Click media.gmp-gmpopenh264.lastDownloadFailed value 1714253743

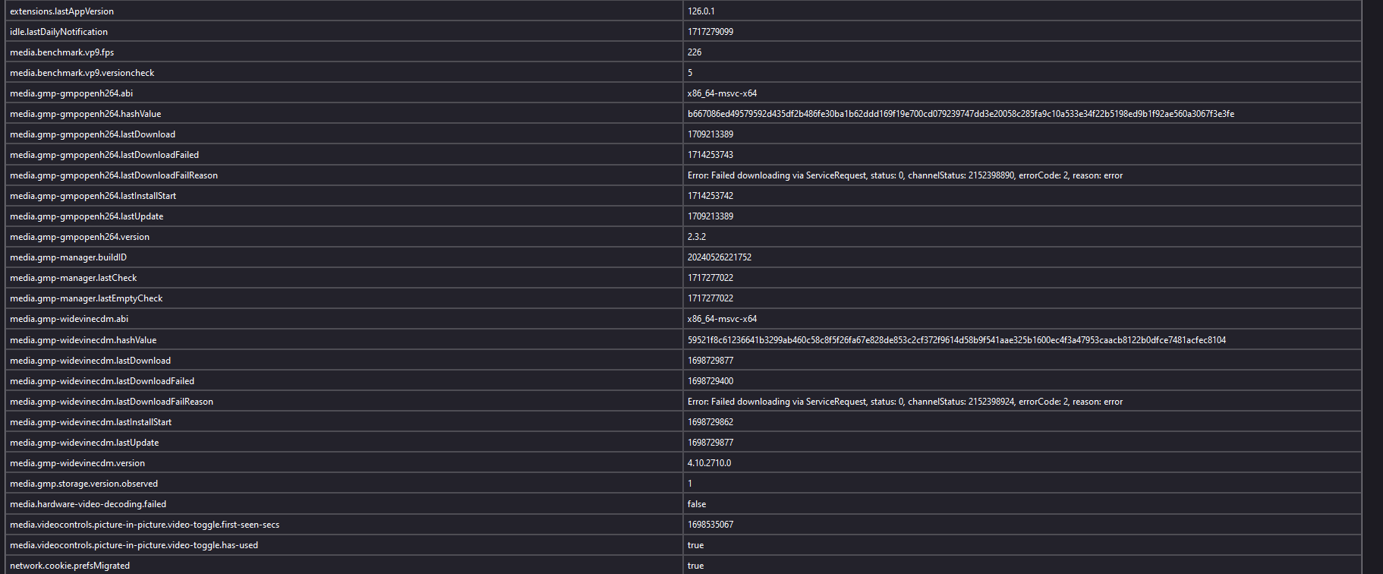pyautogui.click(x=710, y=155)
